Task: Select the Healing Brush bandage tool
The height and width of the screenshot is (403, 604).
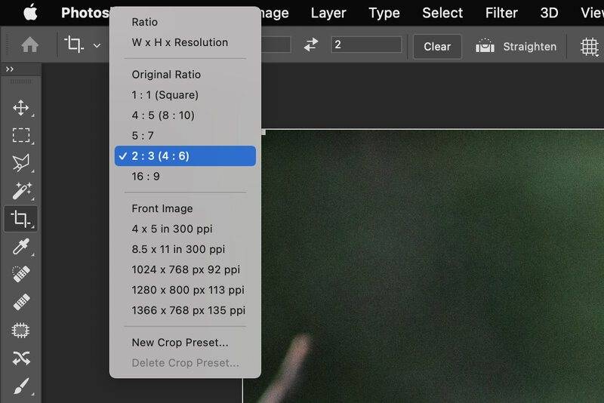Action: [21, 302]
